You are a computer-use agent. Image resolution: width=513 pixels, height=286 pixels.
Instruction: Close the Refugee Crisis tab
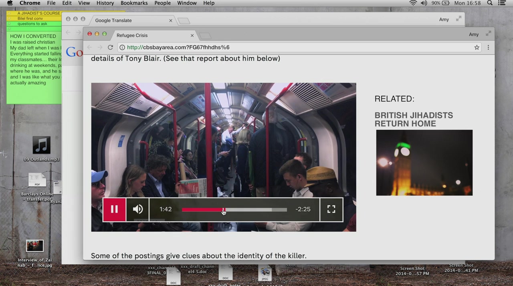pyautogui.click(x=192, y=35)
